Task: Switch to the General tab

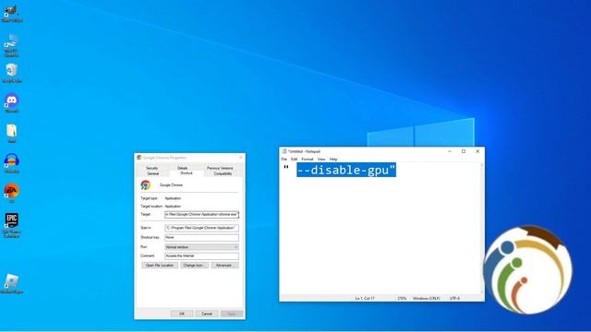Action: (152, 173)
